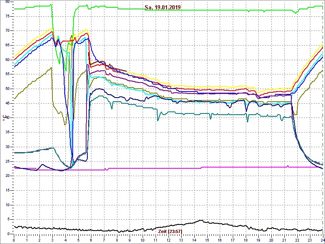The width and height of the screenshot is (325, 244).
Task: Click hour label 14 on time axis
Action: [x=194, y=240]
